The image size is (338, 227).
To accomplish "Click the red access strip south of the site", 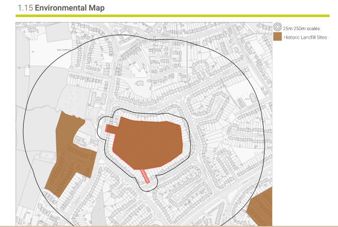I will pyautogui.click(x=145, y=176).
